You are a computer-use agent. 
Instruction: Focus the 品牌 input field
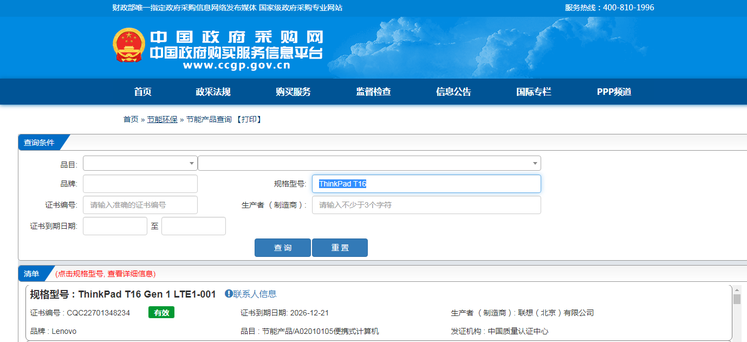point(140,184)
